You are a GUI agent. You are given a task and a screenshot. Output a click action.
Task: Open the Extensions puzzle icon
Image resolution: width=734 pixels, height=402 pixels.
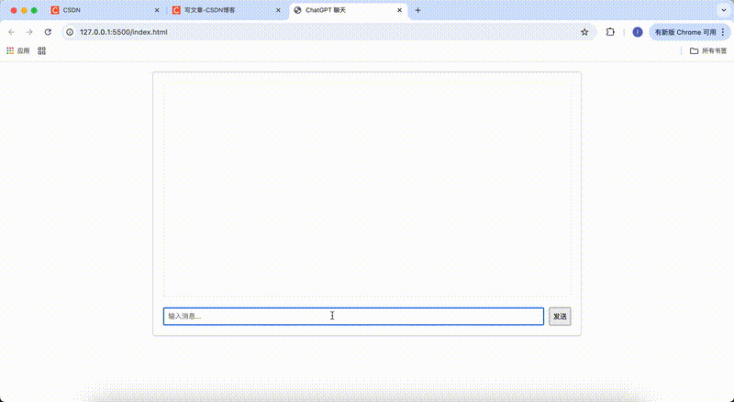coord(610,32)
